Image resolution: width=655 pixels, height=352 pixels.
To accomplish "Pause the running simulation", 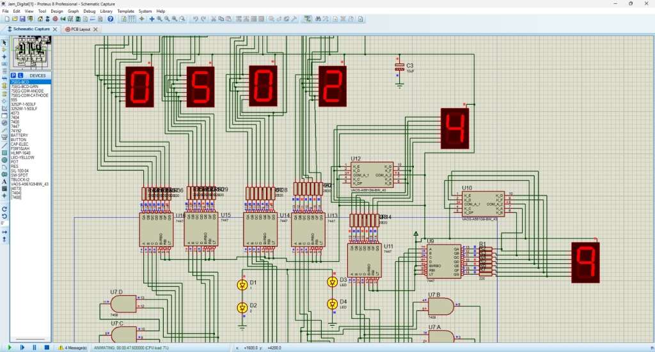I will point(35,348).
